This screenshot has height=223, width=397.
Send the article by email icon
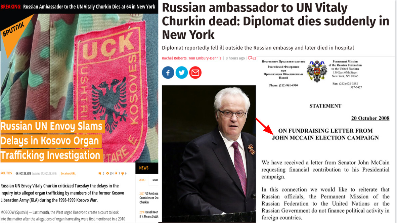tap(195, 73)
